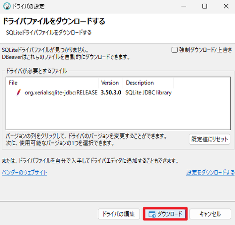Viewport: 235px width, 225px height.
Task: Click the download icon on ダウンロード button
Action: 152,215
